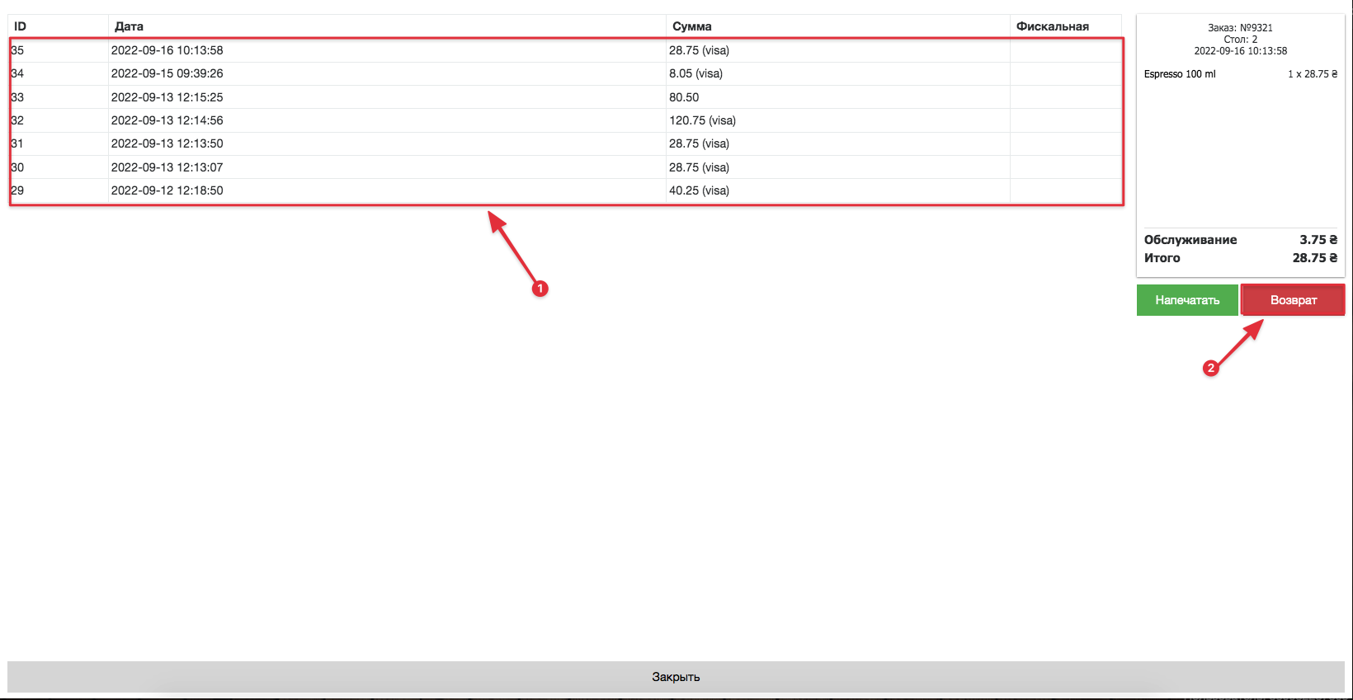
Task: Select the receipt with sum 40.25 (visa)
Action: 699,190
